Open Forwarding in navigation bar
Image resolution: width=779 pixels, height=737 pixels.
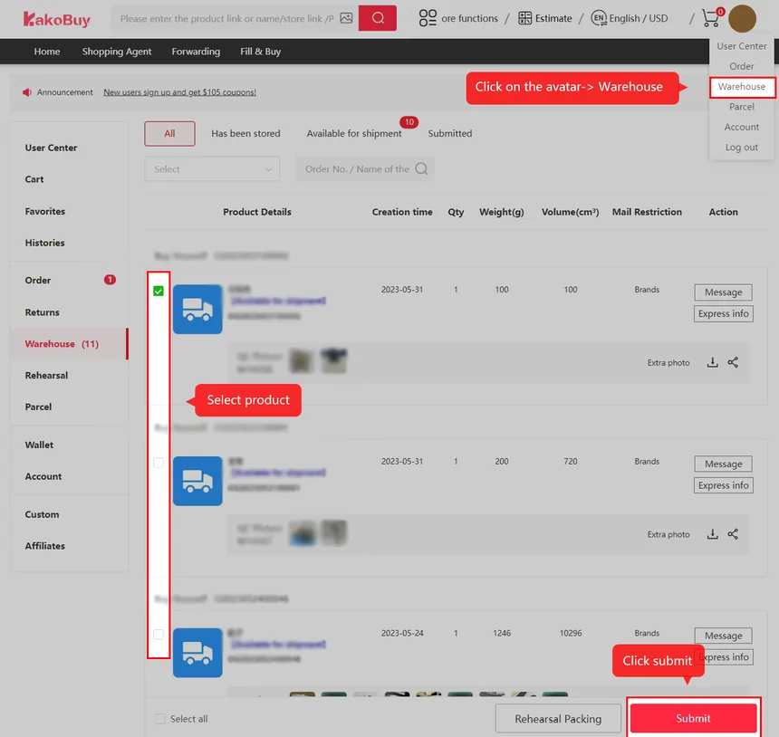[196, 52]
